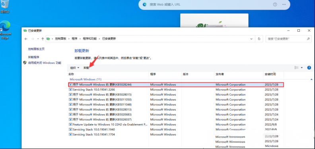Select update KB5028013 row
This screenshot has height=149, width=315.
176,109
